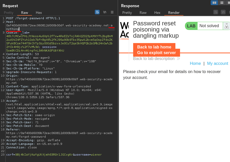Click the Accept header name on line 13
This screenshot has width=230, height=162.
click(x=12, y=101)
